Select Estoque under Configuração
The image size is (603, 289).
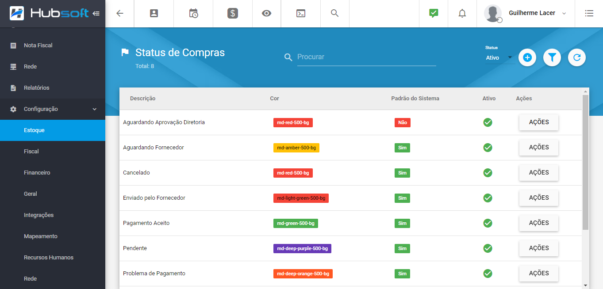pyautogui.click(x=53, y=130)
